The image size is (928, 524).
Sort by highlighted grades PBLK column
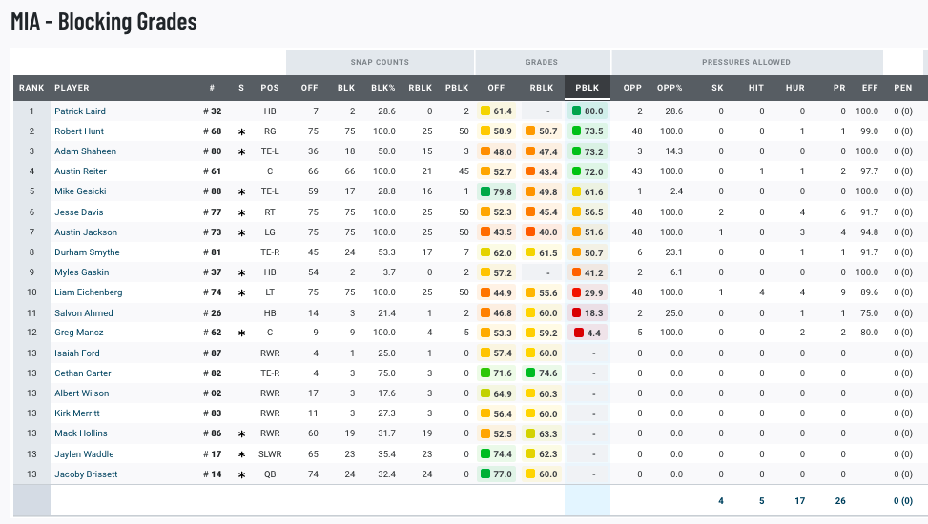click(588, 88)
